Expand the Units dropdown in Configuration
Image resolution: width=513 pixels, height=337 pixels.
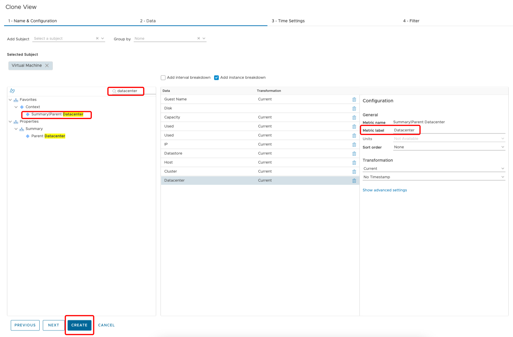pyautogui.click(x=503, y=138)
